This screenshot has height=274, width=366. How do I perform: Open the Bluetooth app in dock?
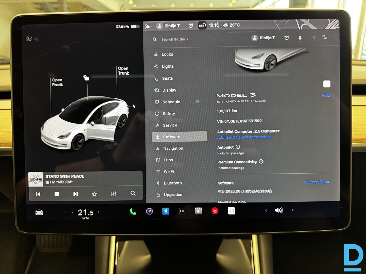pos(166,211)
